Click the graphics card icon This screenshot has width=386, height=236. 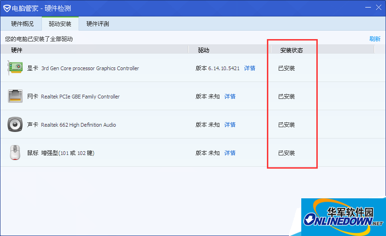15,68
